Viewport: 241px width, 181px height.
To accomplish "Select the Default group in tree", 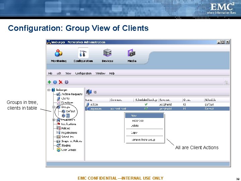I will point(71,111).
